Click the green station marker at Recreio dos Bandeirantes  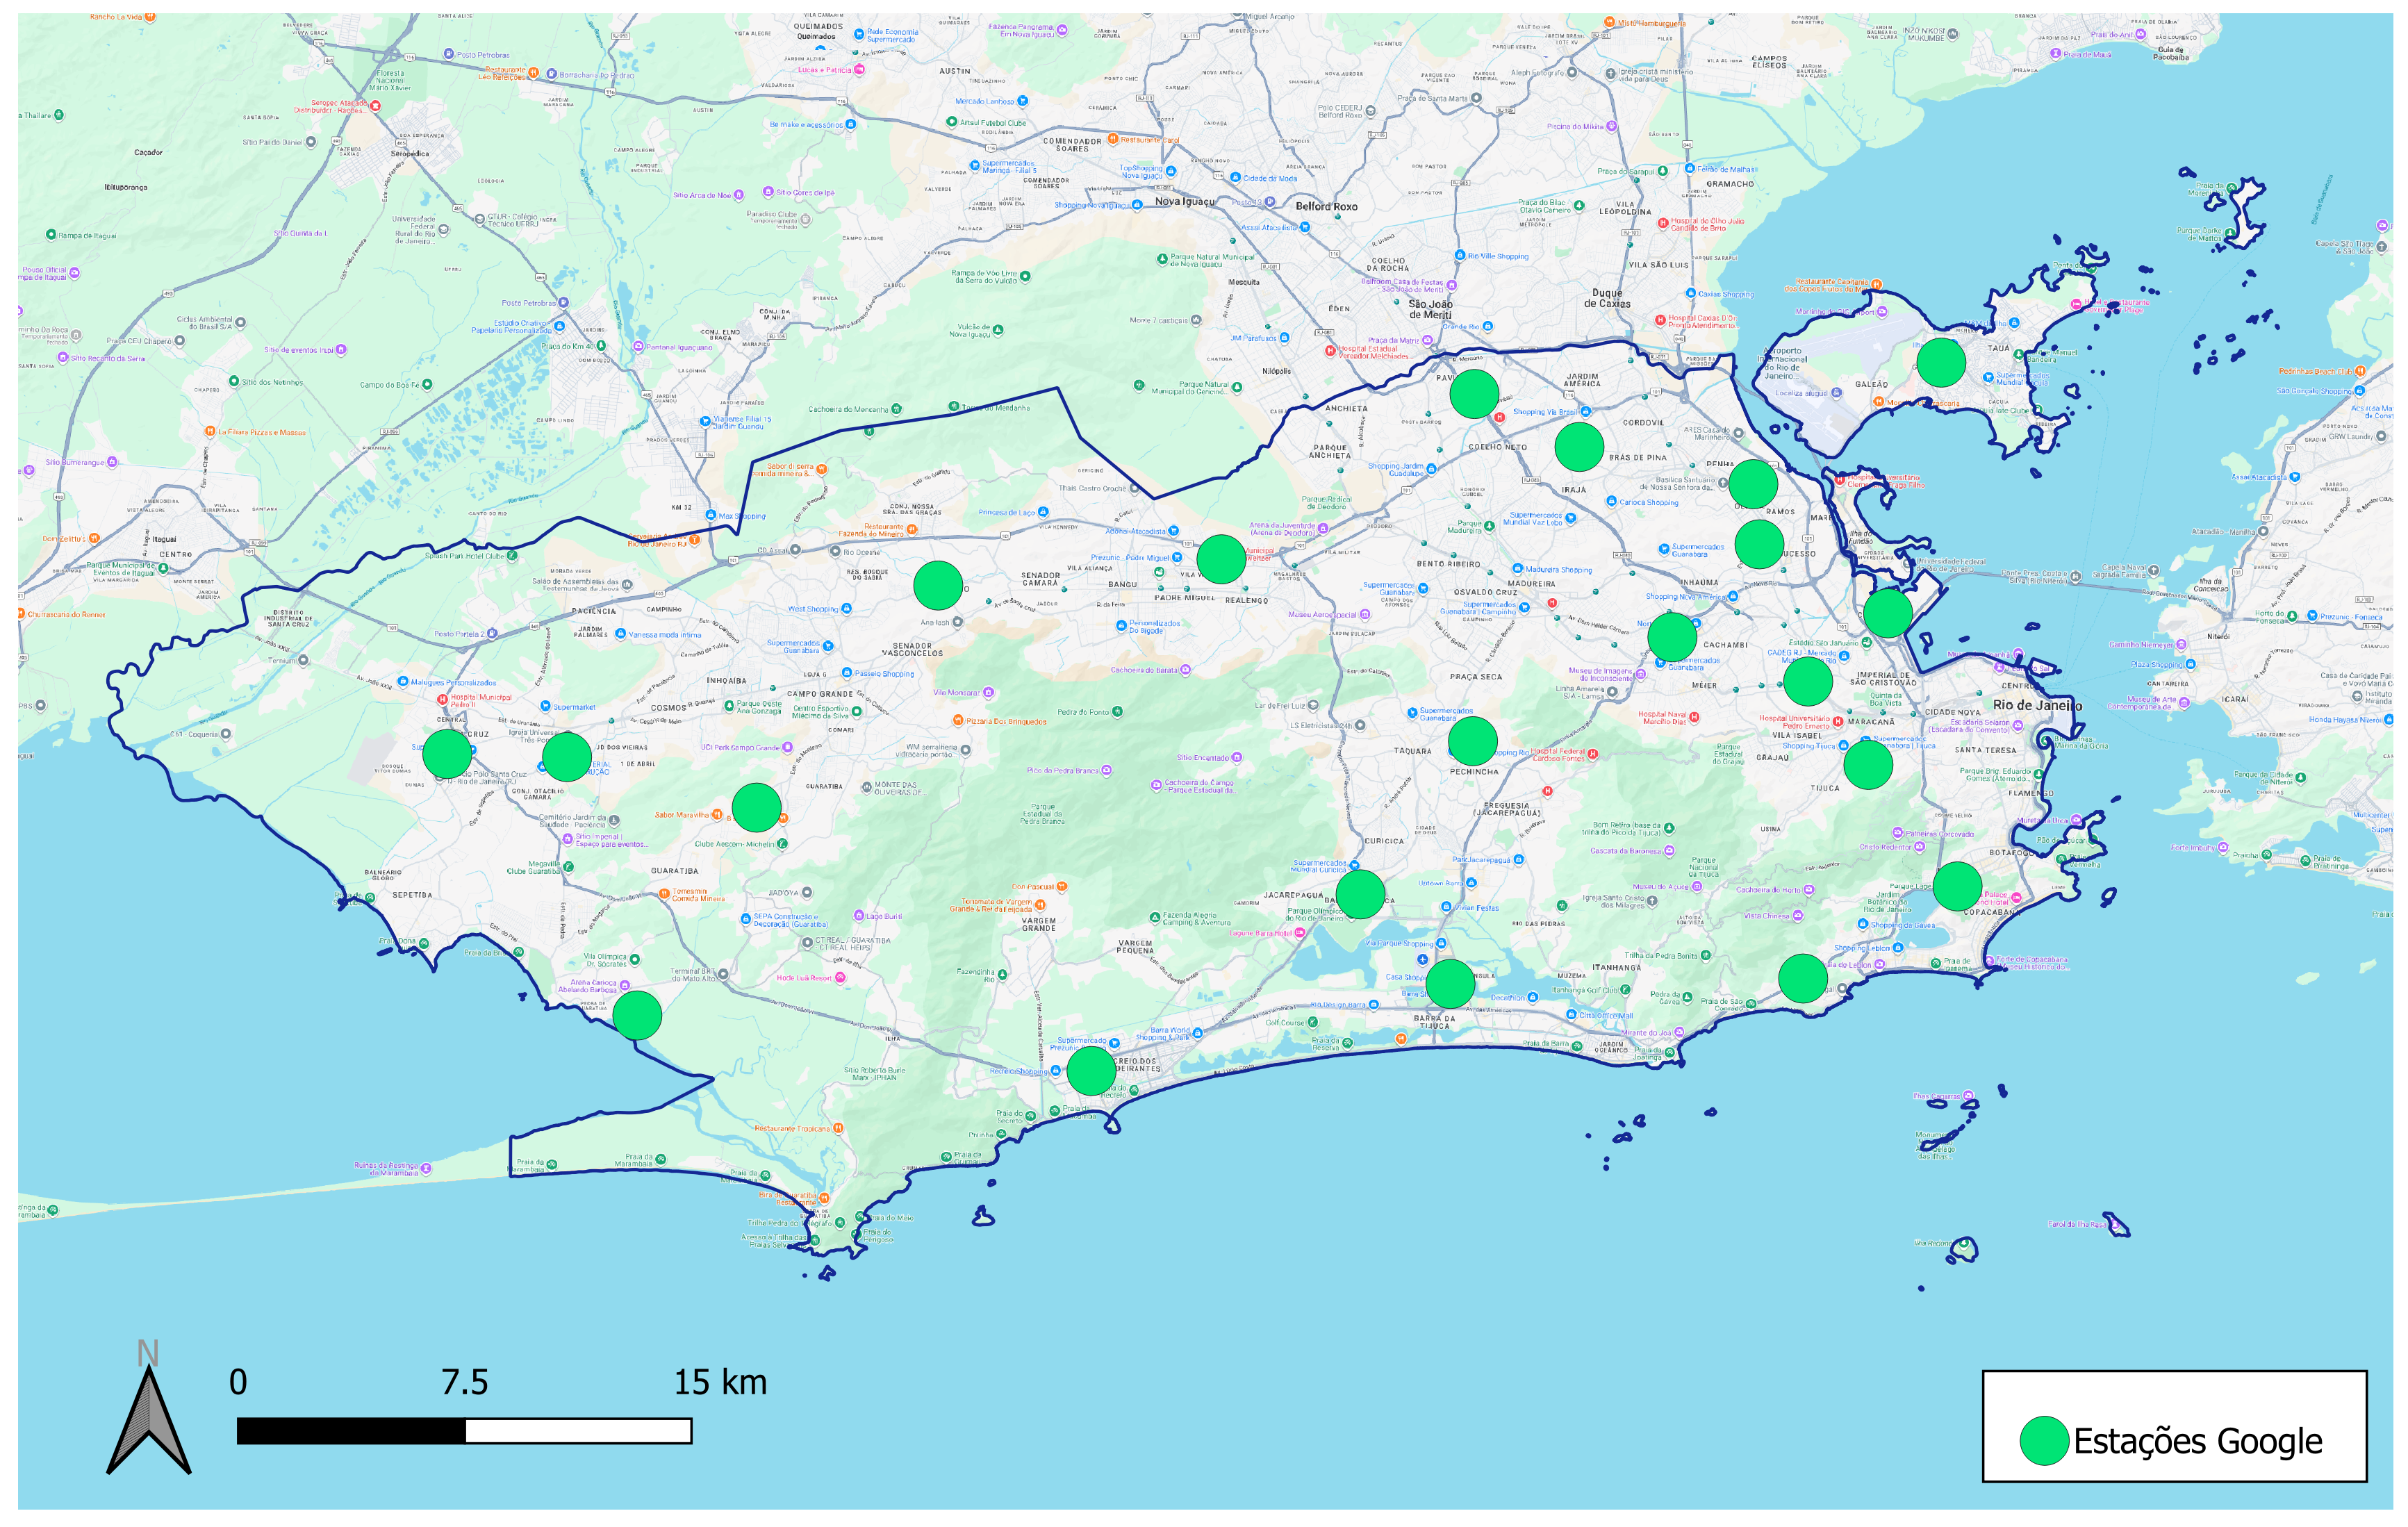pos(1091,1070)
